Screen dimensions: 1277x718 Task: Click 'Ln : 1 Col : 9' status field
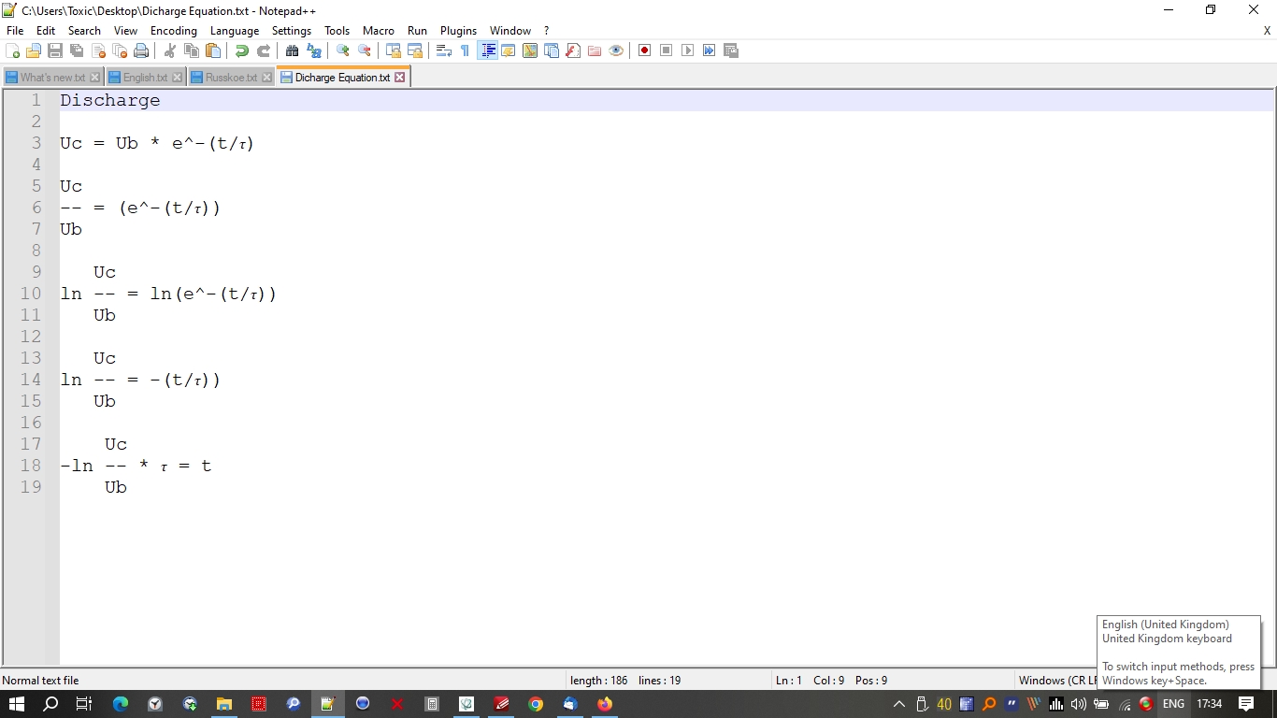pos(811,681)
